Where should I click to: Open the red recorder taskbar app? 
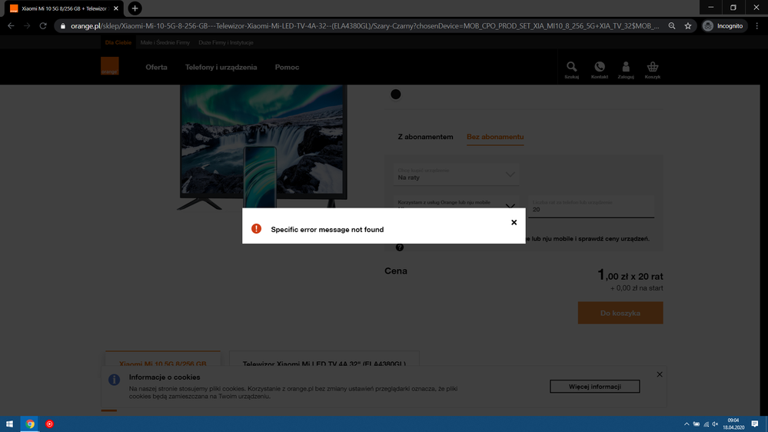49,424
